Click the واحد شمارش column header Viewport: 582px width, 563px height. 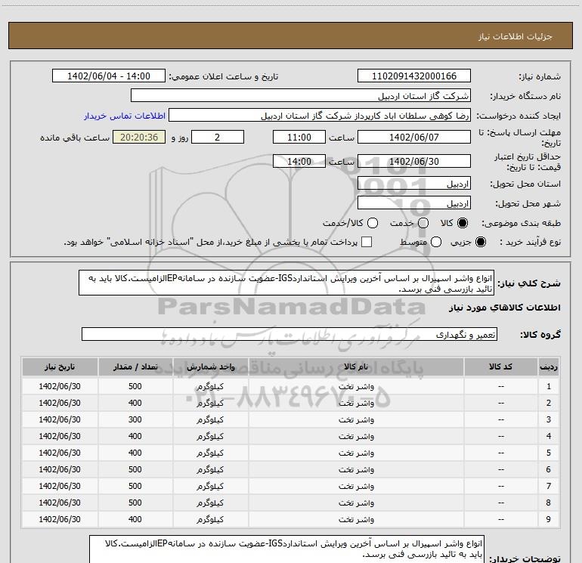[210, 367]
